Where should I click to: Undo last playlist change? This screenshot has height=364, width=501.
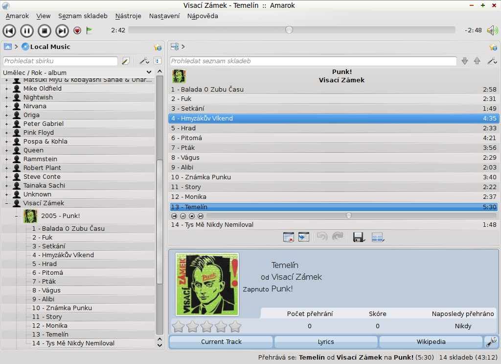[x=322, y=237]
